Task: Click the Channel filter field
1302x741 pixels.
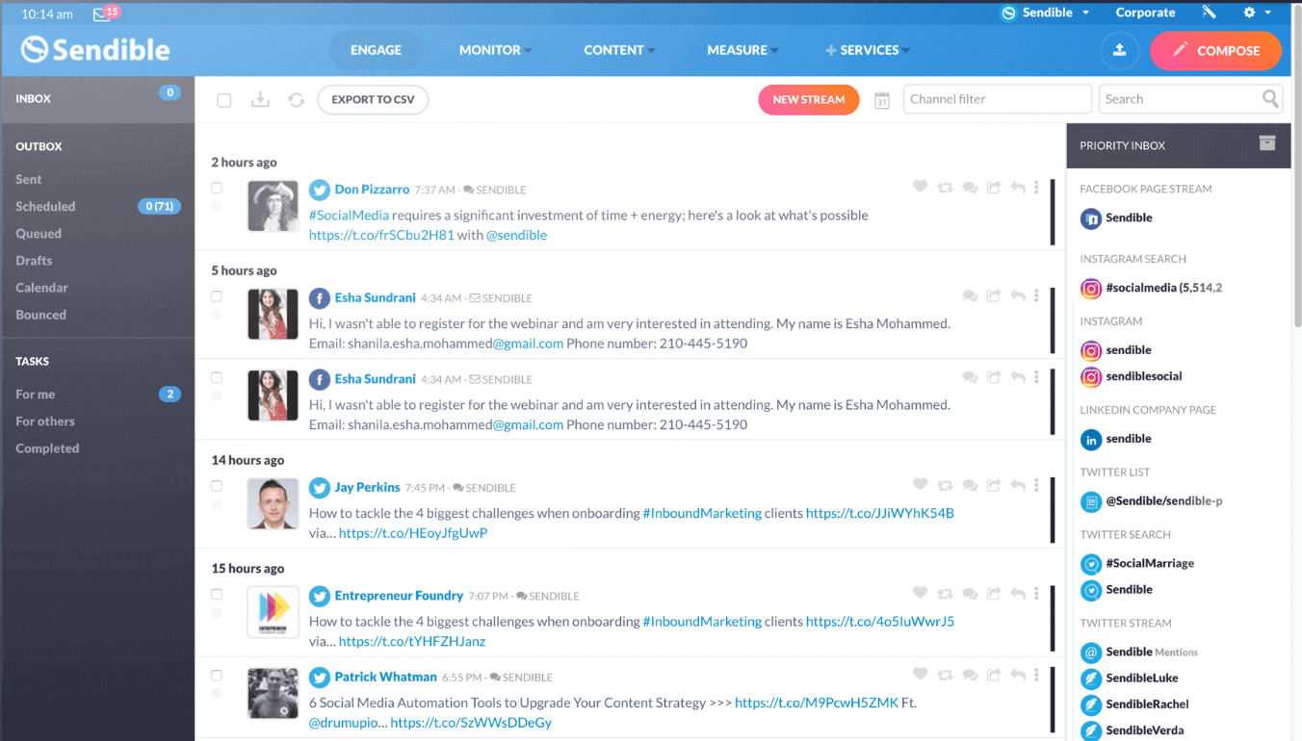Action: click(x=997, y=99)
